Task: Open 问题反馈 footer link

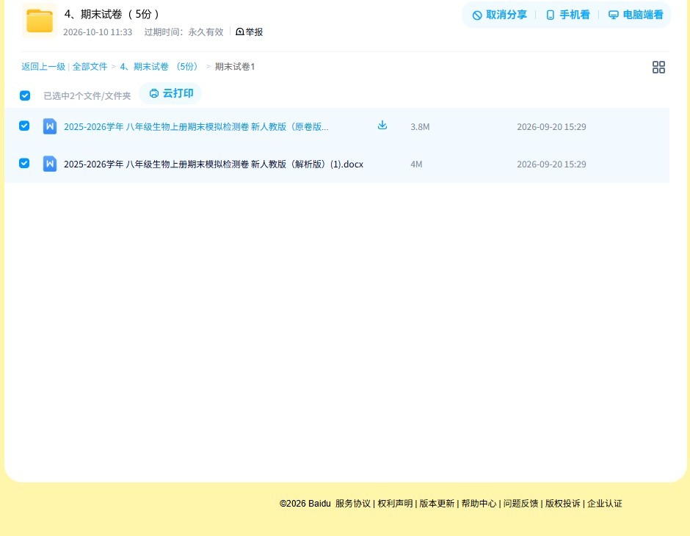Action: [521, 504]
